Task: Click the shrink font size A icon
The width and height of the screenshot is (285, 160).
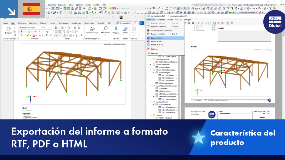Action: [51, 35]
